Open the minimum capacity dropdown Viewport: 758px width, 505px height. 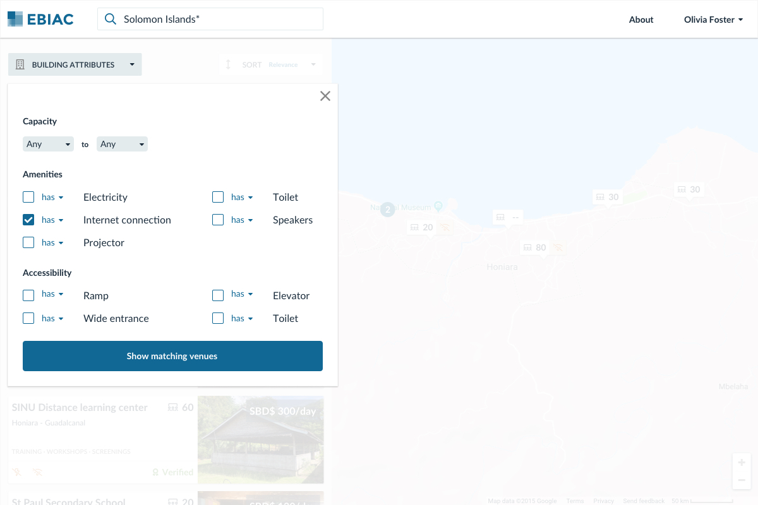(x=48, y=144)
